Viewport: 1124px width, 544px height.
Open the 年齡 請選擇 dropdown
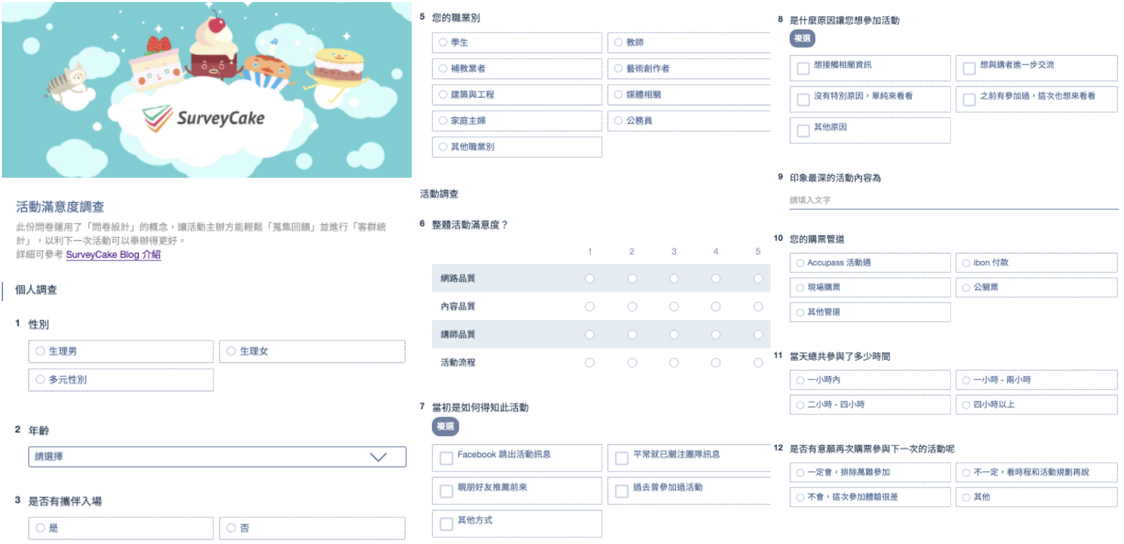[217, 457]
